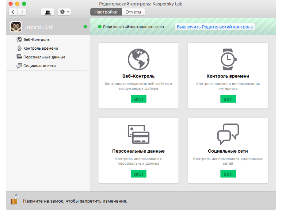Screen dimensions: 282x210
Task: Open the Контроль времени card title
Action: pyautogui.click(x=228, y=76)
